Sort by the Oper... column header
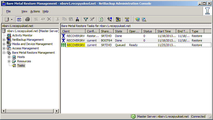Viewport: 213px width, 120px height. [135, 31]
